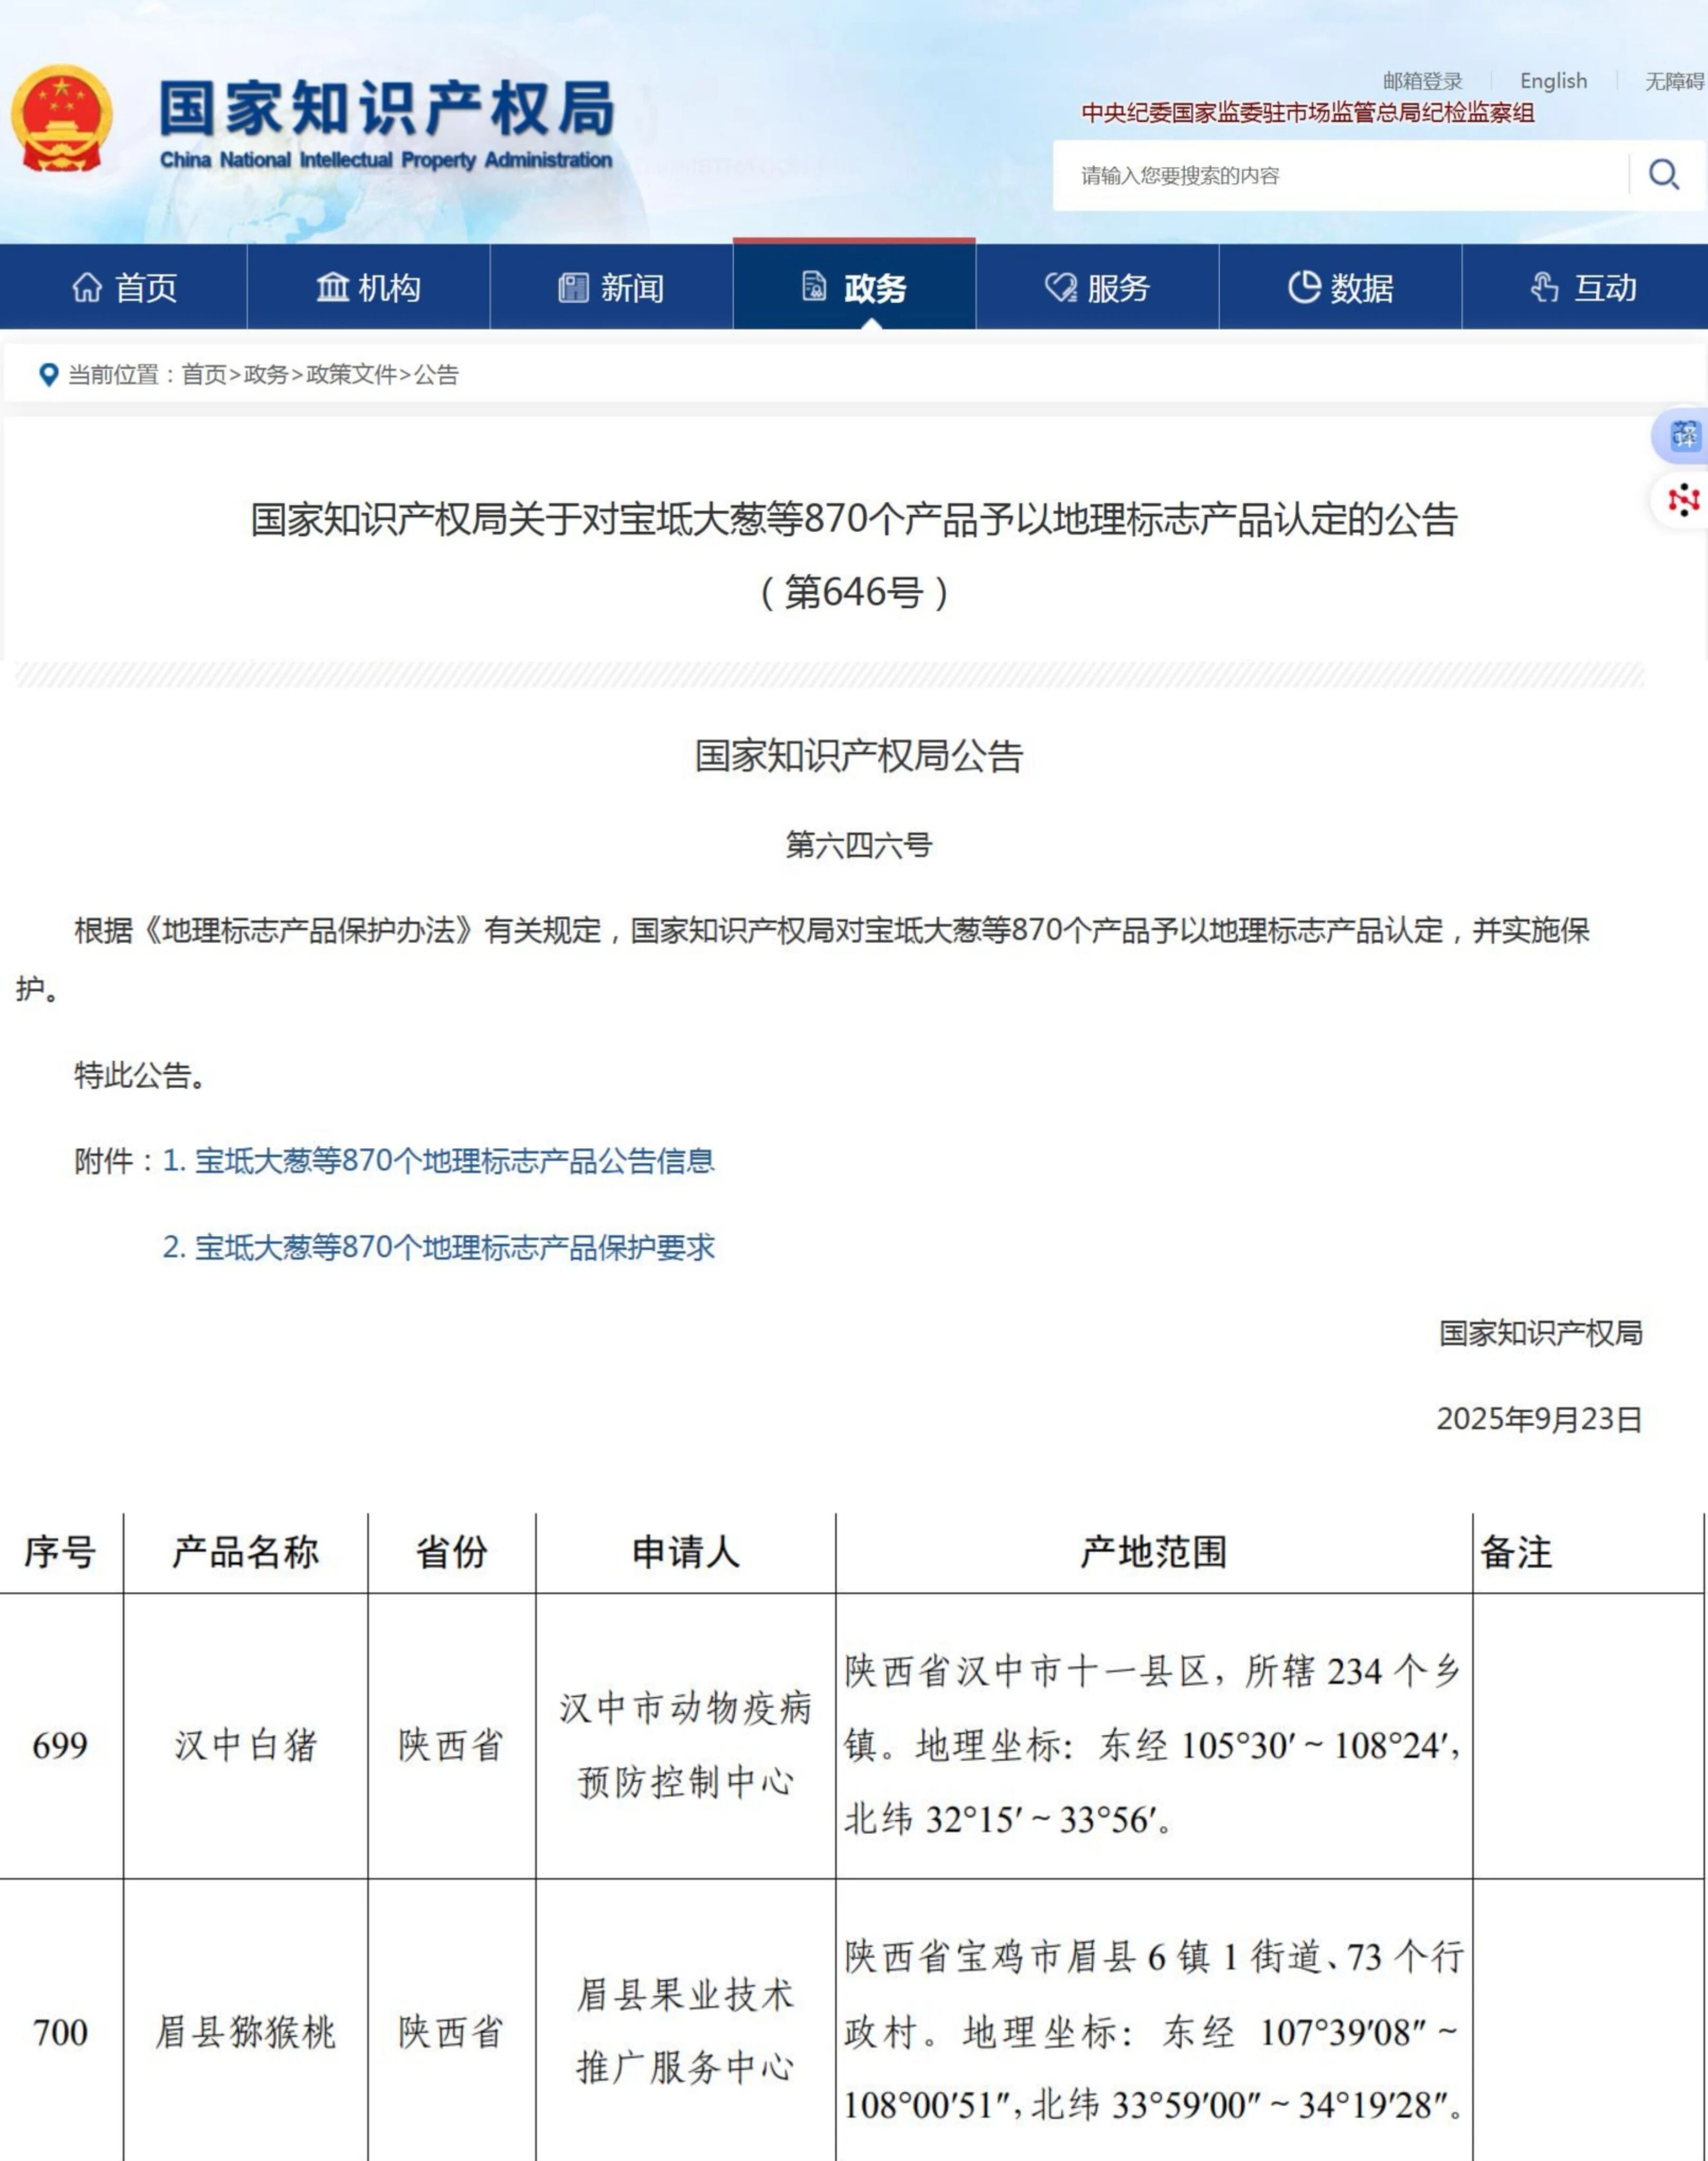Select the 政务 navigation tab
1708x2161 pixels.
tap(854, 288)
